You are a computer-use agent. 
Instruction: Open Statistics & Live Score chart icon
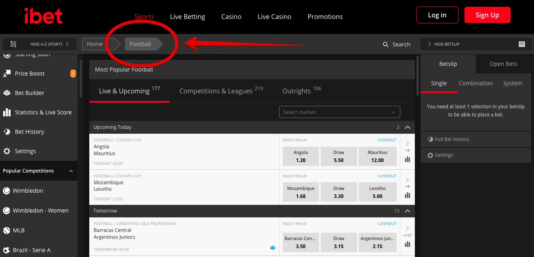pos(7,112)
